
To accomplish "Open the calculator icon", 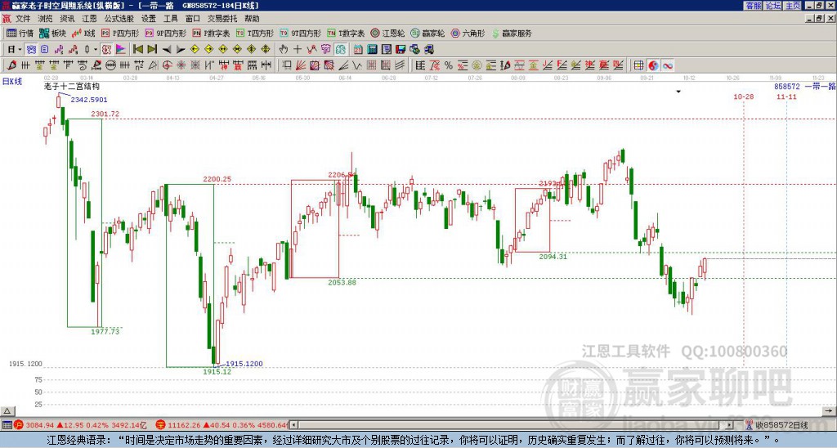I will coord(372,50).
